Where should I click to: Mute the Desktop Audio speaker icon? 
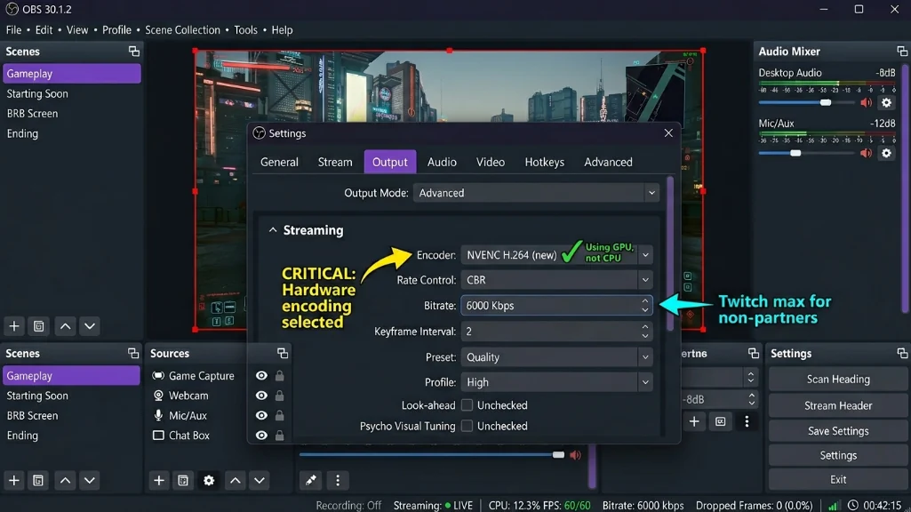[866, 103]
